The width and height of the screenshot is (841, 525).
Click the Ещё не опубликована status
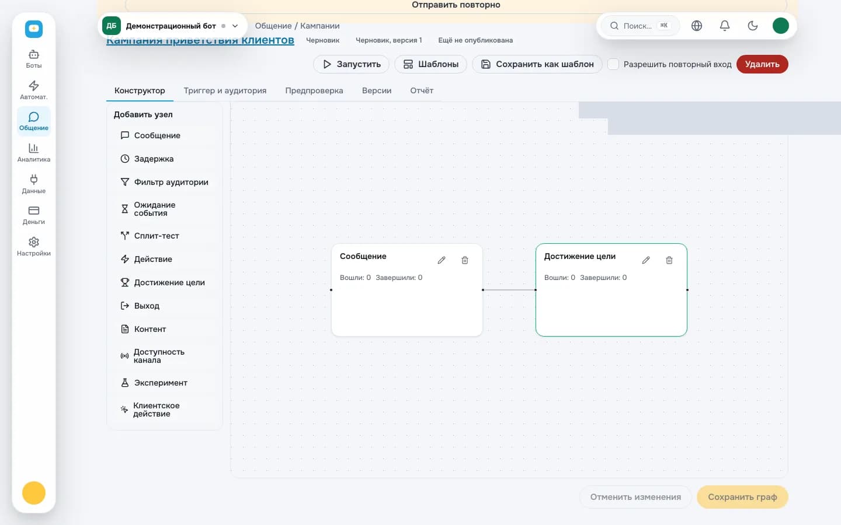(475, 40)
